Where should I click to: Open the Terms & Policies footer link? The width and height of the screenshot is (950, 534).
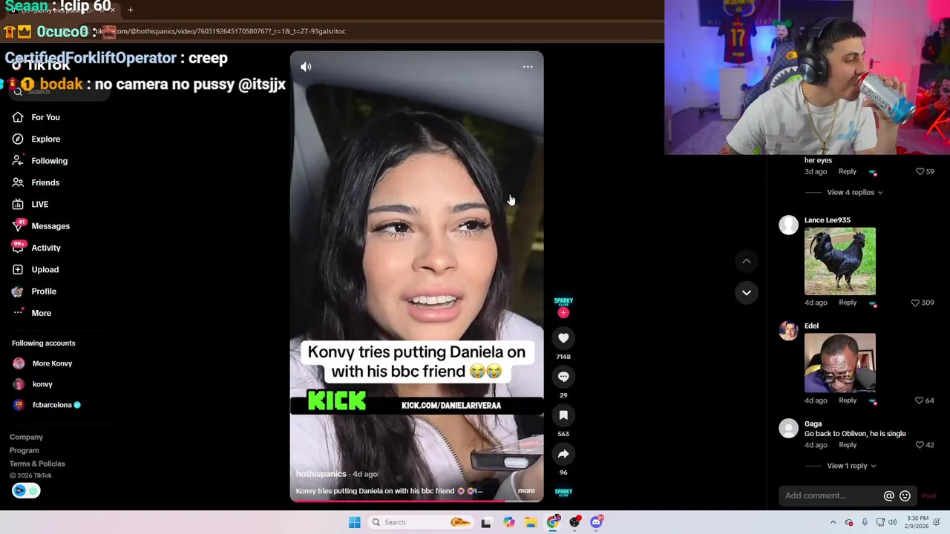tap(37, 464)
